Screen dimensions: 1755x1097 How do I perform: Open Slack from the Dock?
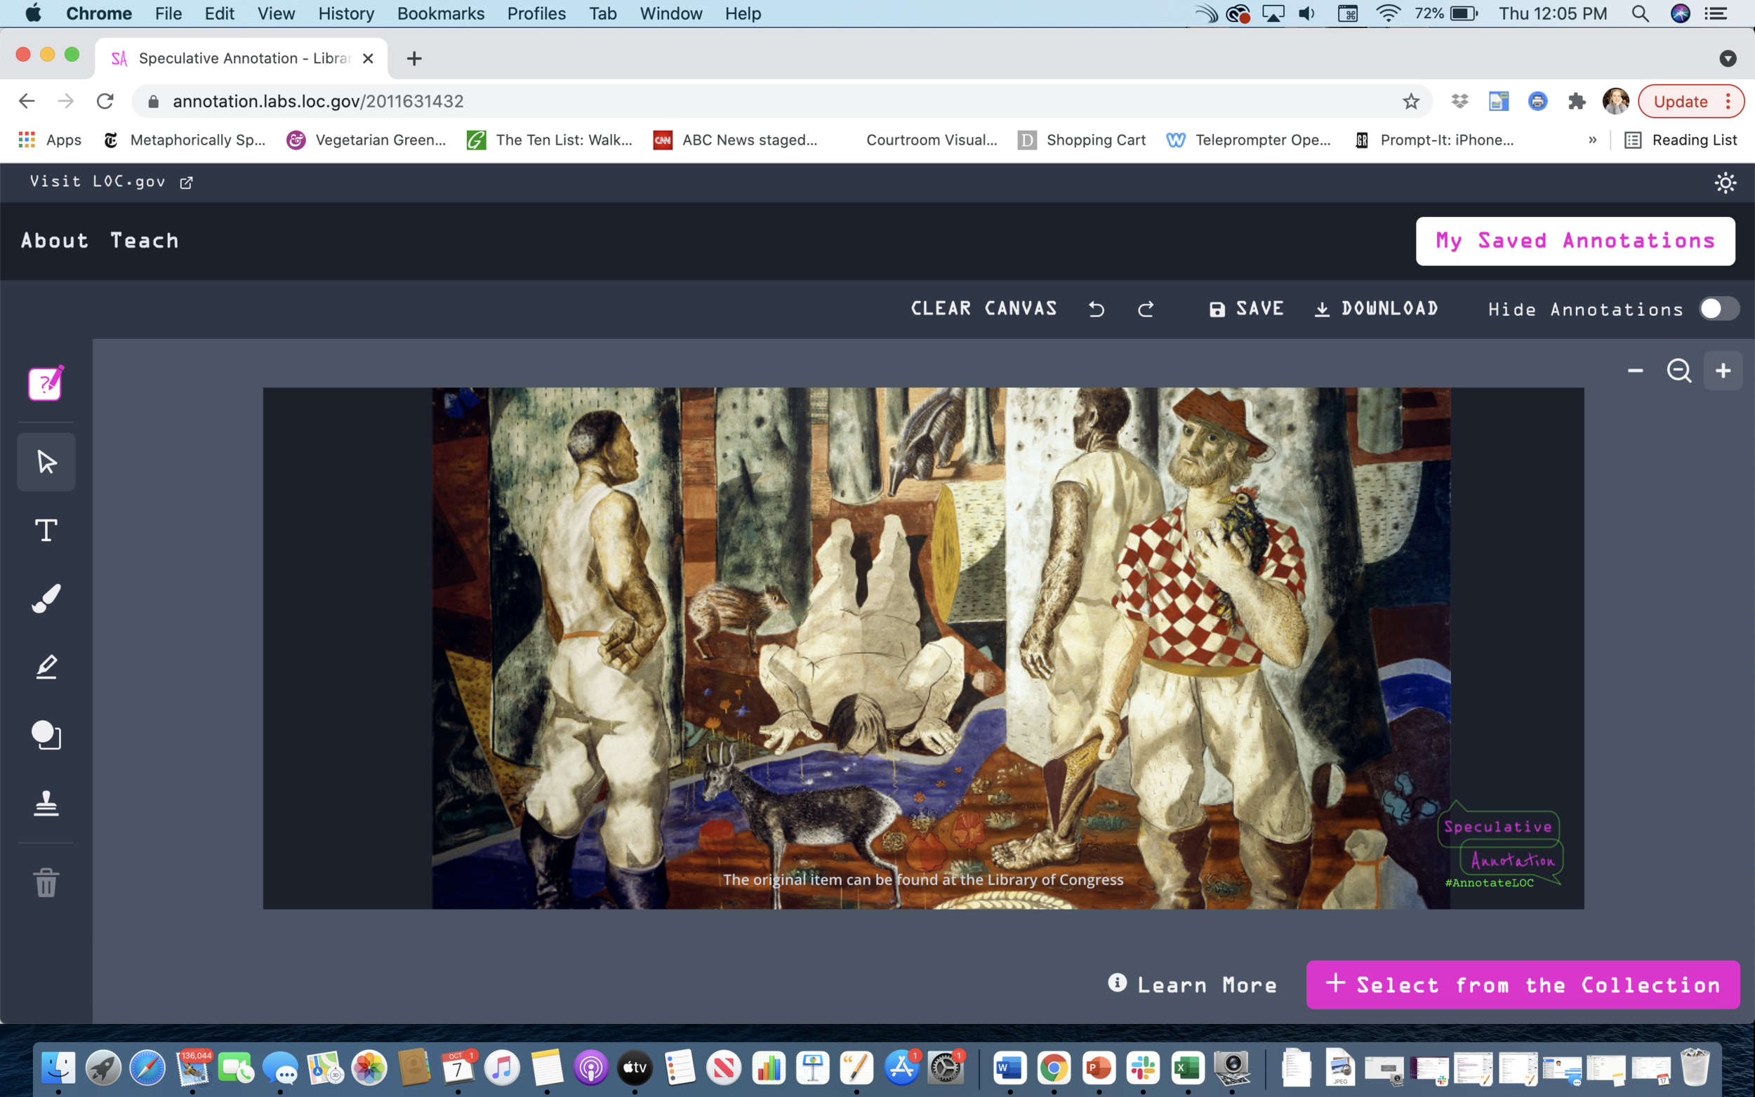coord(1143,1068)
